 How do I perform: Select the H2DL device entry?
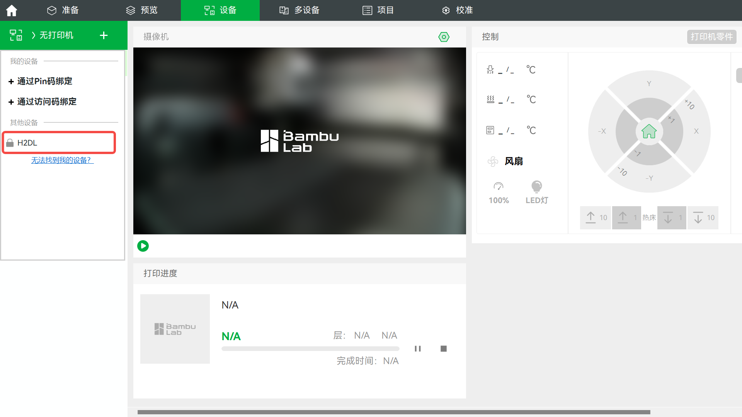coord(59,142)
